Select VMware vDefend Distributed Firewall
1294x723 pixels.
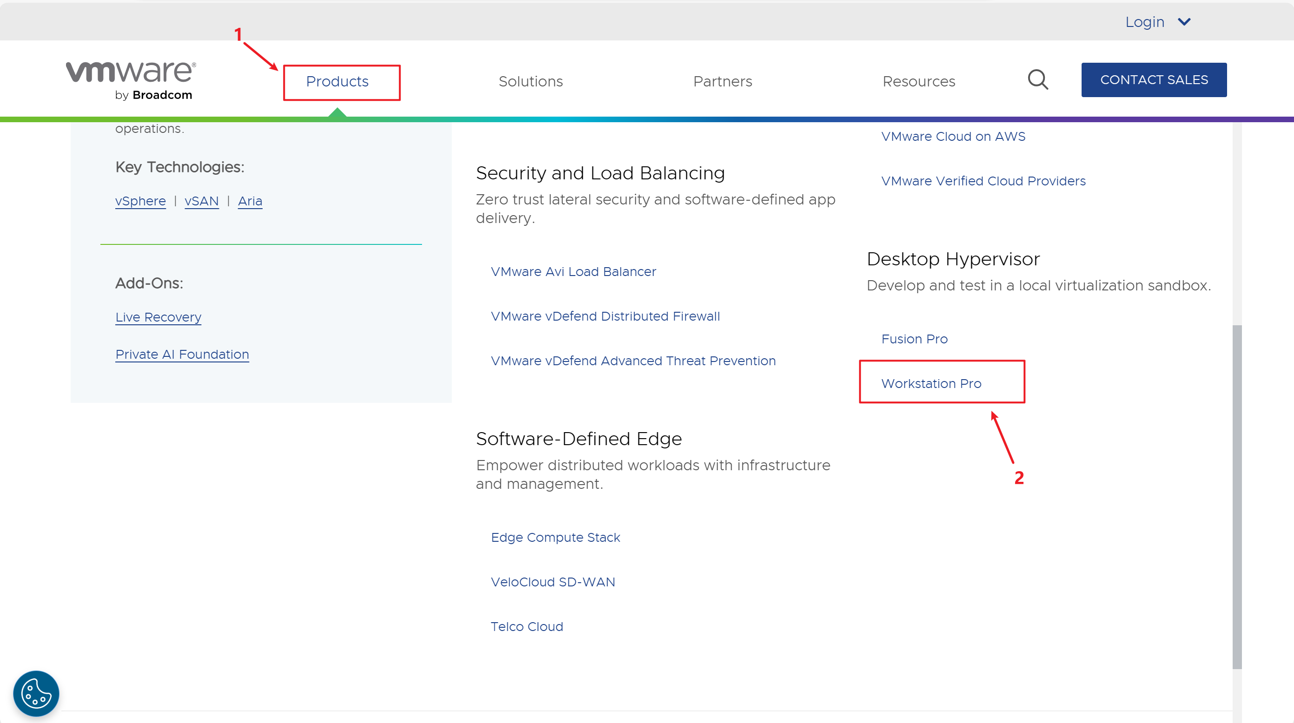click(x=605, y=316)
